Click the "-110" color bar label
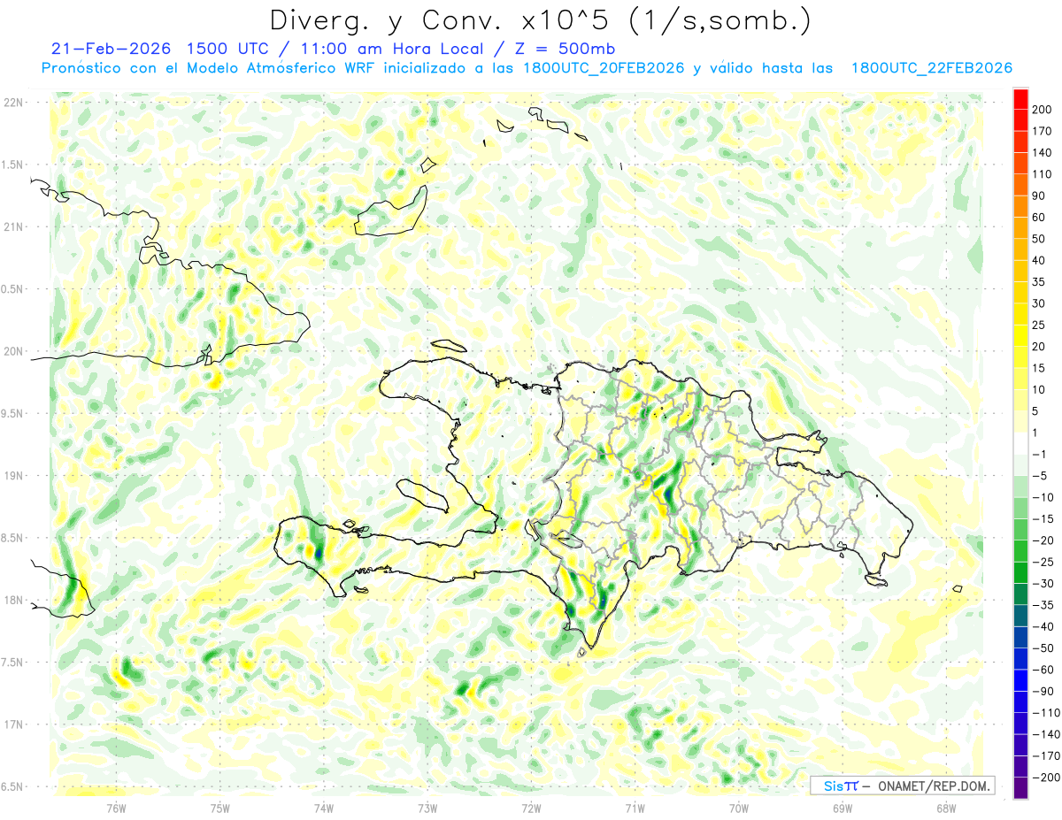The image size is (1062, 820). point(1045,712)
